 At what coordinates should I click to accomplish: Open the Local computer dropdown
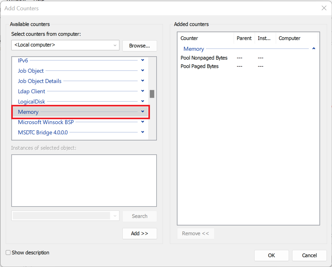[x=115, y=45]
